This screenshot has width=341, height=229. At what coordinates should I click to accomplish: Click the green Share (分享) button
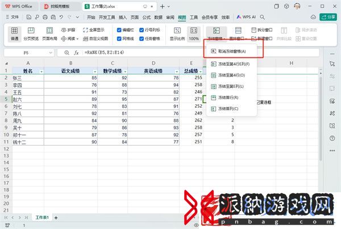[x=328, y=17]
